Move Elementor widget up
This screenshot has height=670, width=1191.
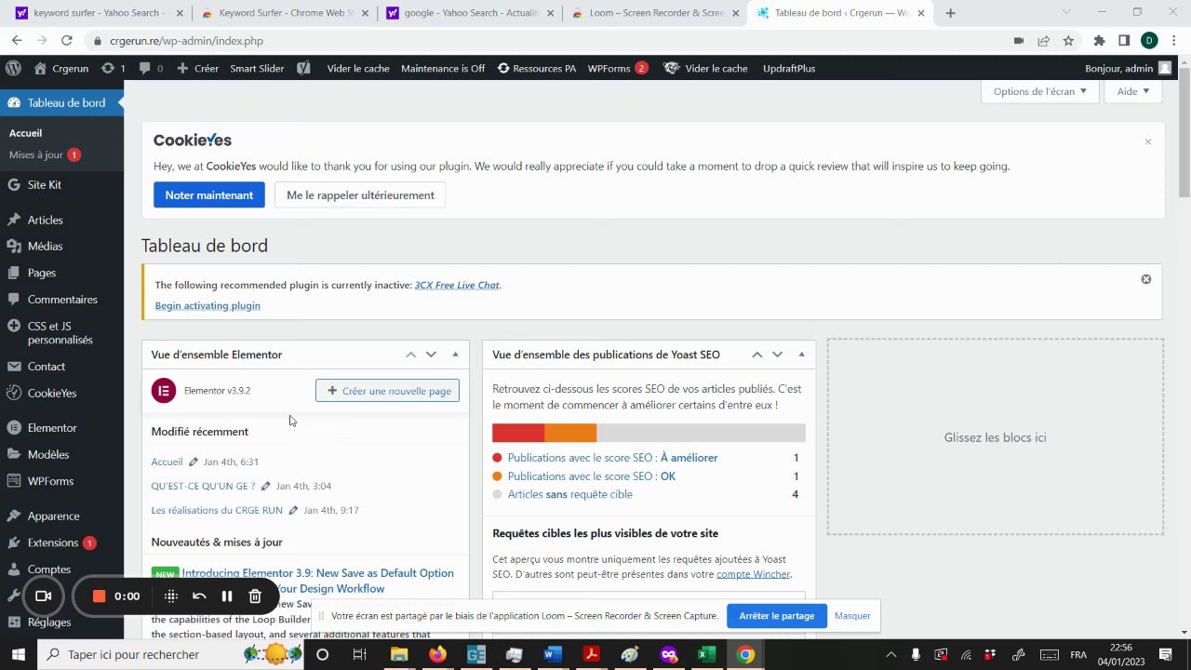[x=410, y=355]
